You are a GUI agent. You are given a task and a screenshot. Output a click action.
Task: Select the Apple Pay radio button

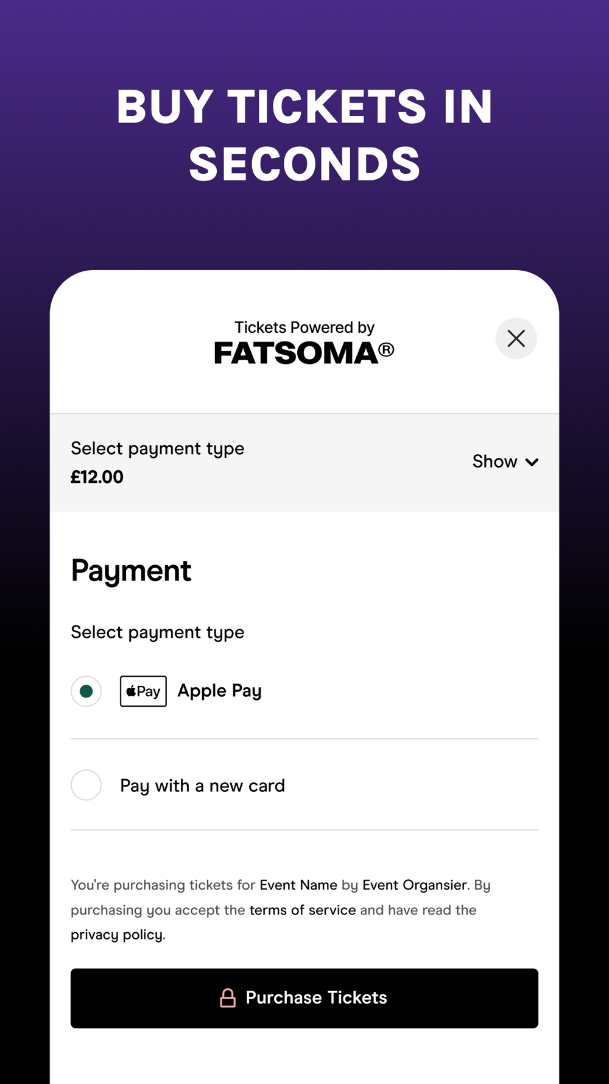coord(86,691)
